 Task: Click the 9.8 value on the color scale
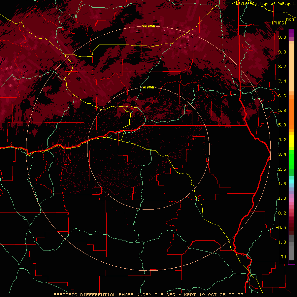pyautogui.click(x=282, y=37)
